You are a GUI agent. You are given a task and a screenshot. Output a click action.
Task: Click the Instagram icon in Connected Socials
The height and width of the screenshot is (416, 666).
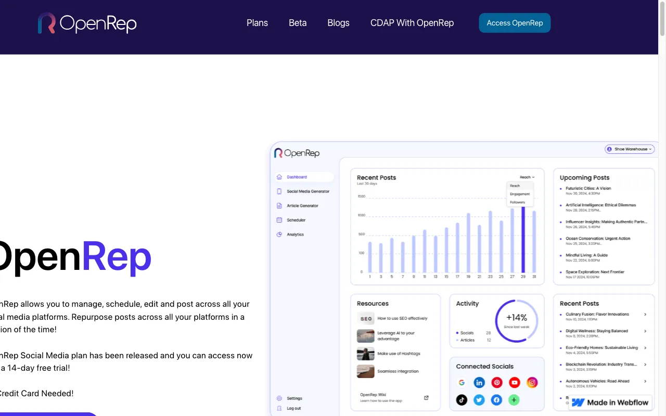tap(532, 383)
